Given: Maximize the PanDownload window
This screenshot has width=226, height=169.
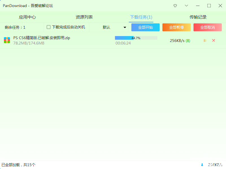Looking at the screenshot, I should coord(209,6).
